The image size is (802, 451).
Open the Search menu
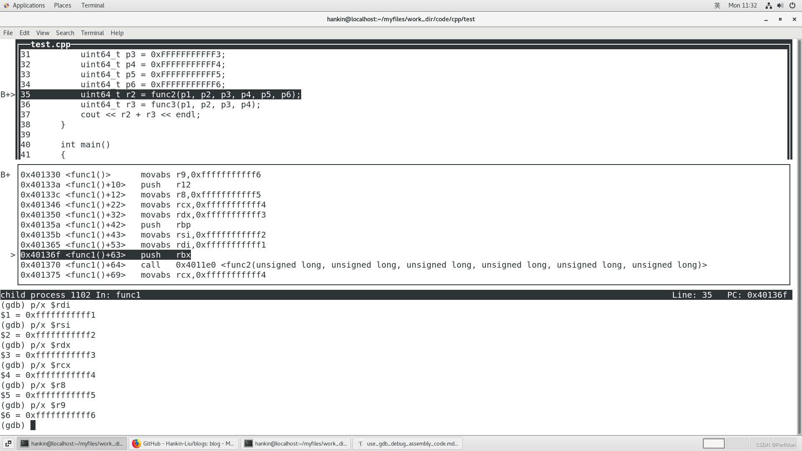65,33
